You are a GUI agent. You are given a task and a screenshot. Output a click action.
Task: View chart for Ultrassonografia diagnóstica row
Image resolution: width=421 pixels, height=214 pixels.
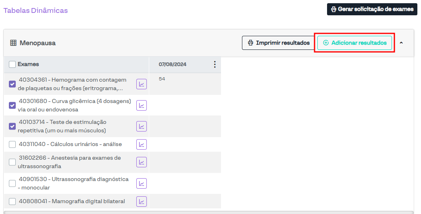click(x=142, y=183)
